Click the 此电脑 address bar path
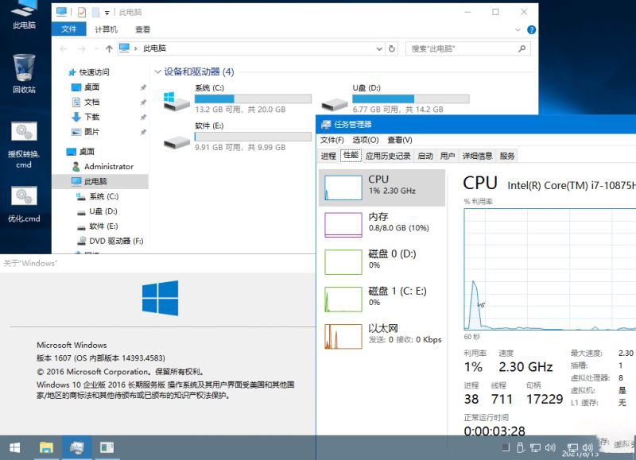The height and width of the screenshot is (460, 636). [154, 48]
